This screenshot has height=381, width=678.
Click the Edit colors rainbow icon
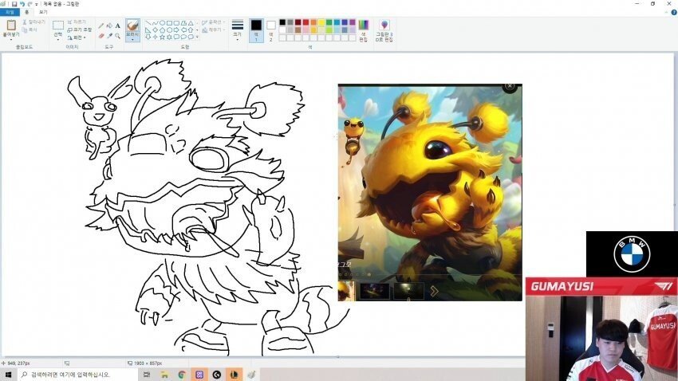click(x=364, y=27)
